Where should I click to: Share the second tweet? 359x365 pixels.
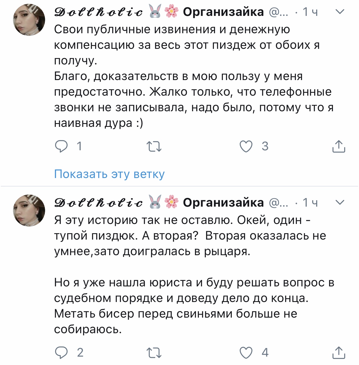click(338, 353)
